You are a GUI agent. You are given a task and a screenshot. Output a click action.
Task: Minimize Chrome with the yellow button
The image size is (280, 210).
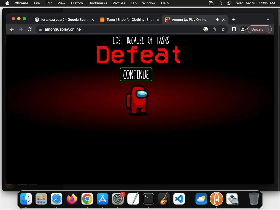tap(19, 19)
